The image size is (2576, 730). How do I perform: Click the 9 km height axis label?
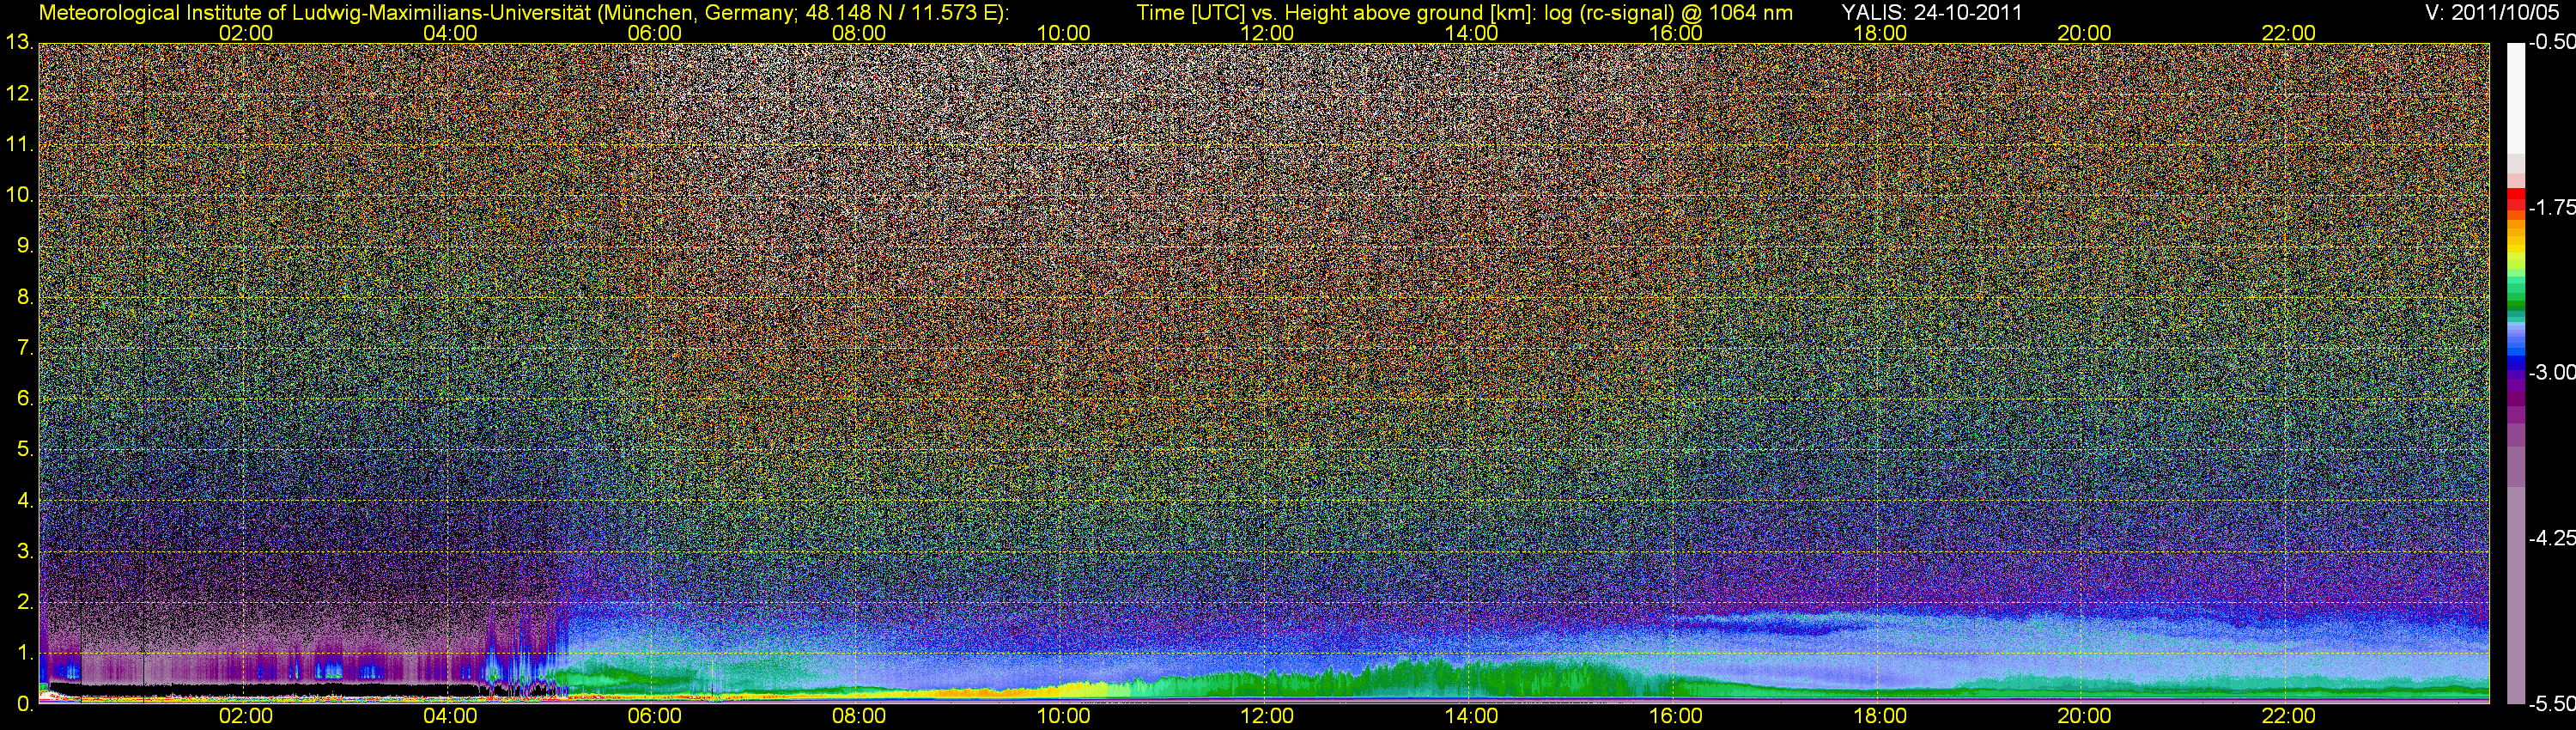(x=25, y=246)
